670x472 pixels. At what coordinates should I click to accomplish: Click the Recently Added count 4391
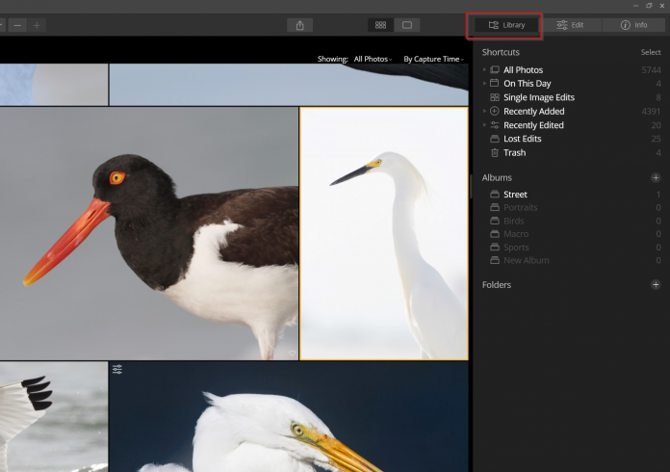coord(651,111)
